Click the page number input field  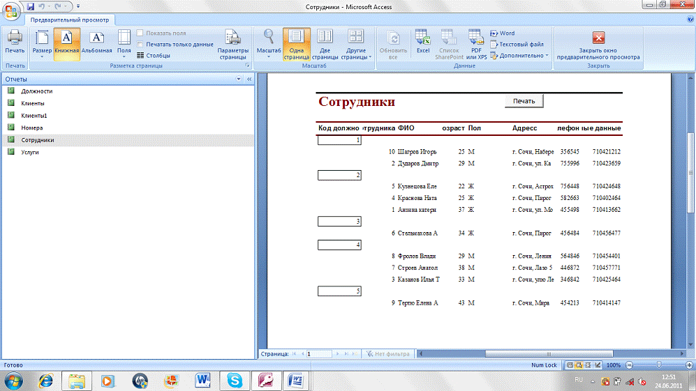coord(319,354)
